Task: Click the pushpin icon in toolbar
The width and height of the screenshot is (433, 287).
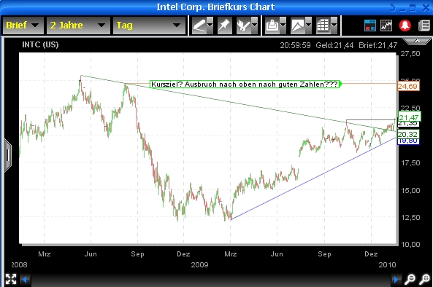Action: click(224, 25)
